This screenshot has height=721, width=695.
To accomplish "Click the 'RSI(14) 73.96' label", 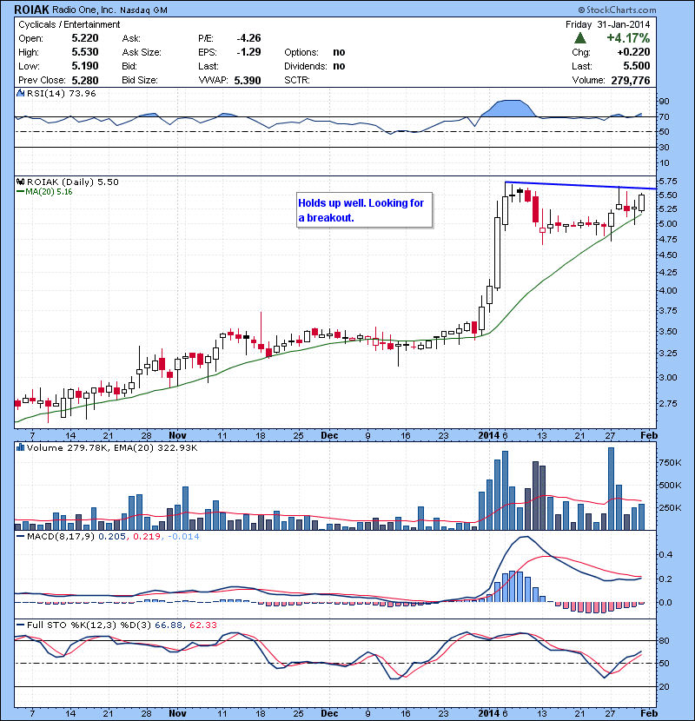I will coord(62,93).
